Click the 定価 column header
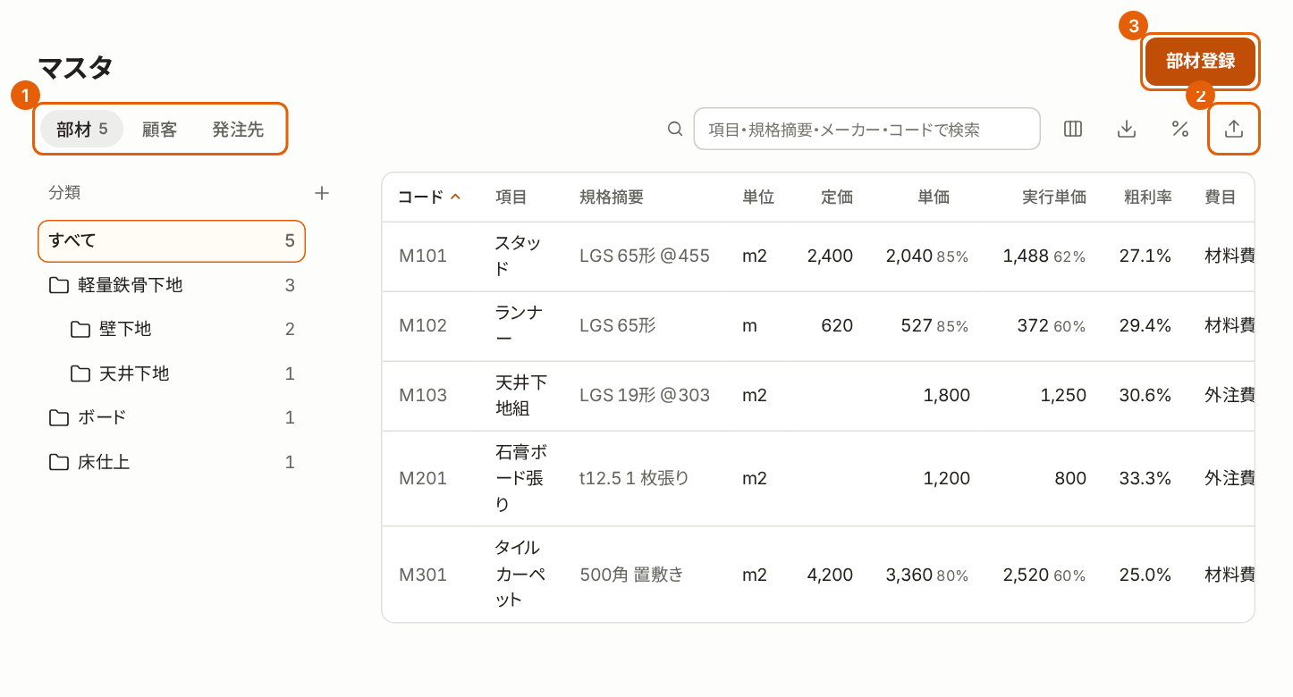The width and height of the screenshot is (1293, 697). click(x=837, y=197)
